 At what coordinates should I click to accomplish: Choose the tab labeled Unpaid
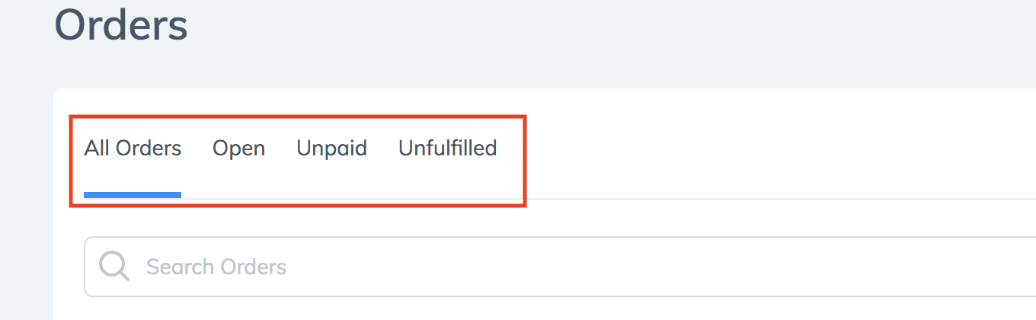331,149
